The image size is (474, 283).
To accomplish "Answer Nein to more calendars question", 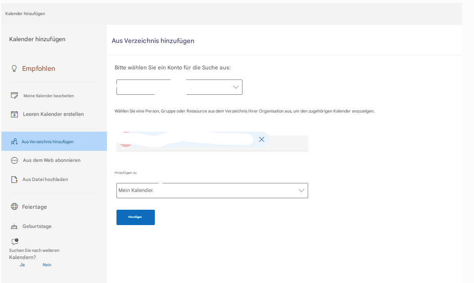I will (47, 265).
